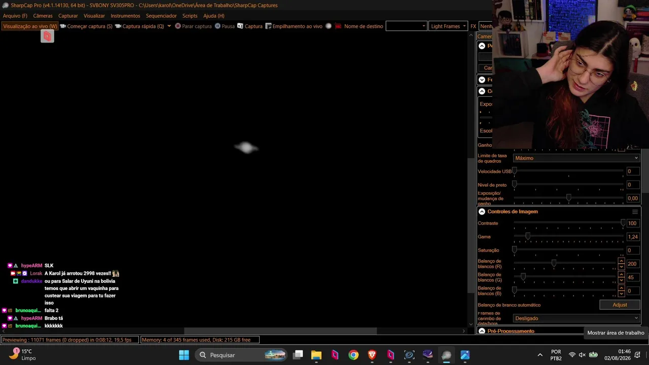The height and width of the screenshot is (365, 649).
Task: Click the Gama slider handle
Action: click(x=527, y=236)
